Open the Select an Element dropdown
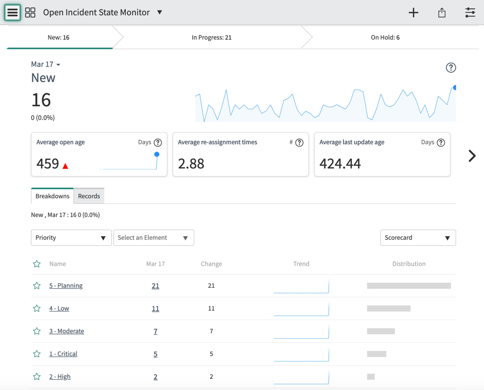 click(x=154, y=238)
